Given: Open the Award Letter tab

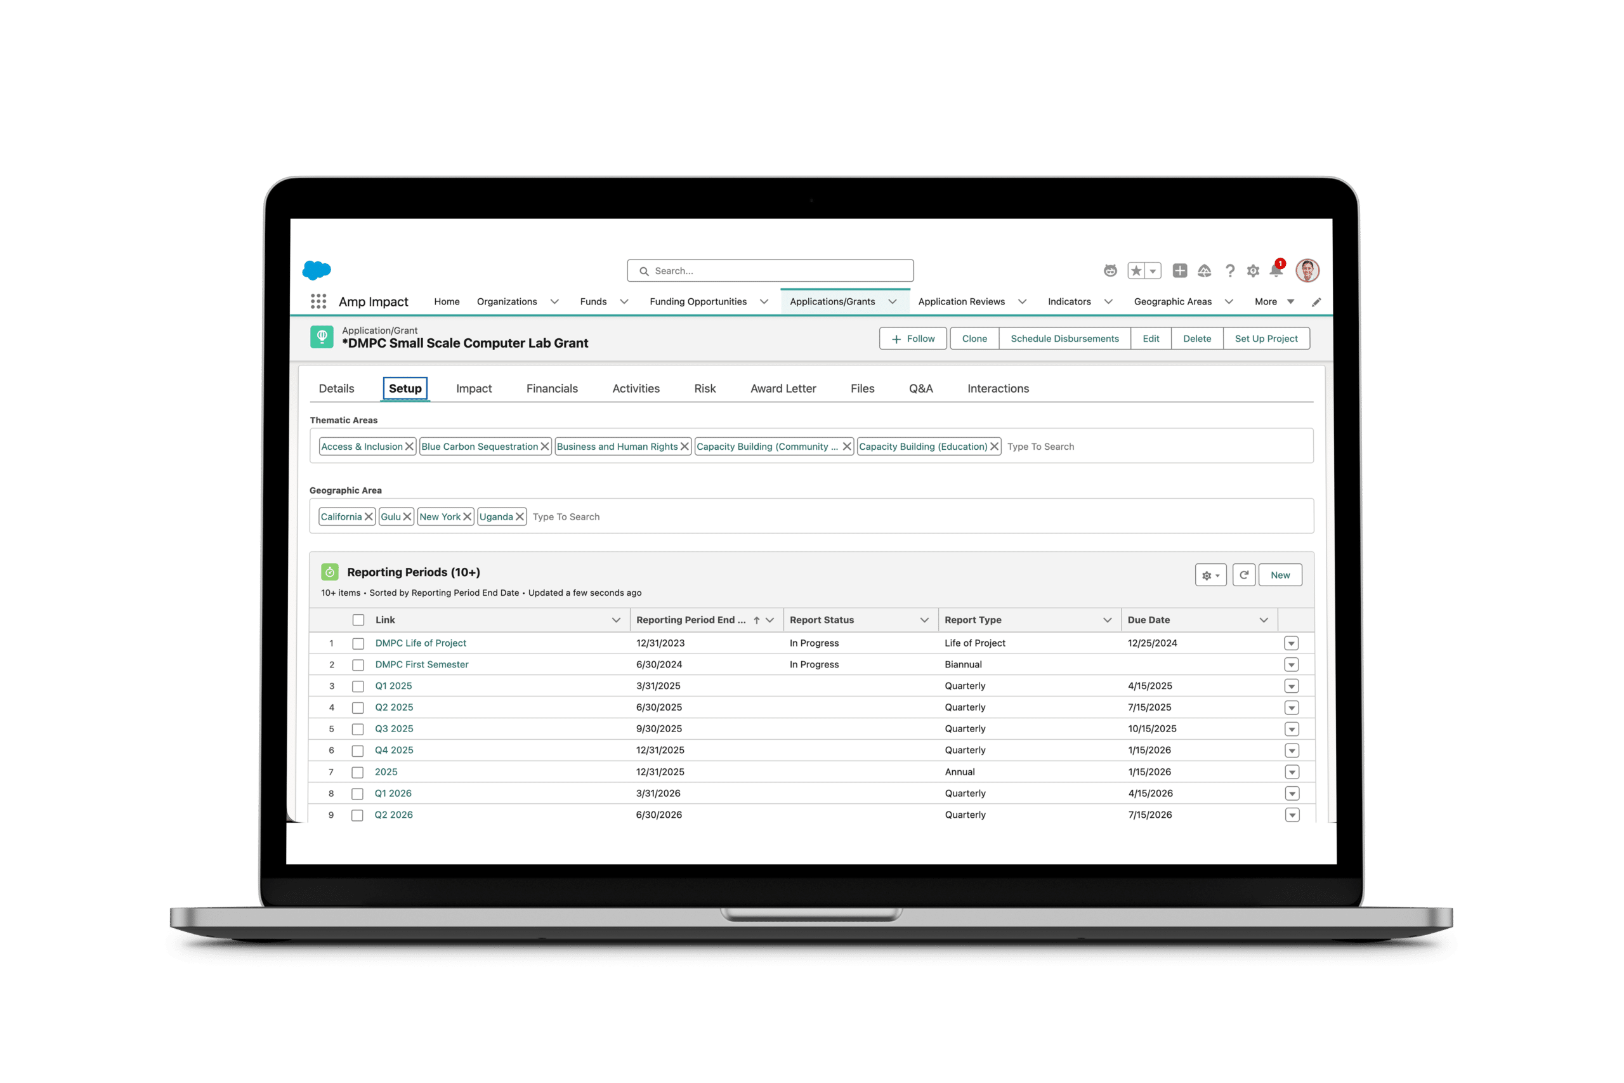Looking at the screenshot, I should tap(783, 388).
